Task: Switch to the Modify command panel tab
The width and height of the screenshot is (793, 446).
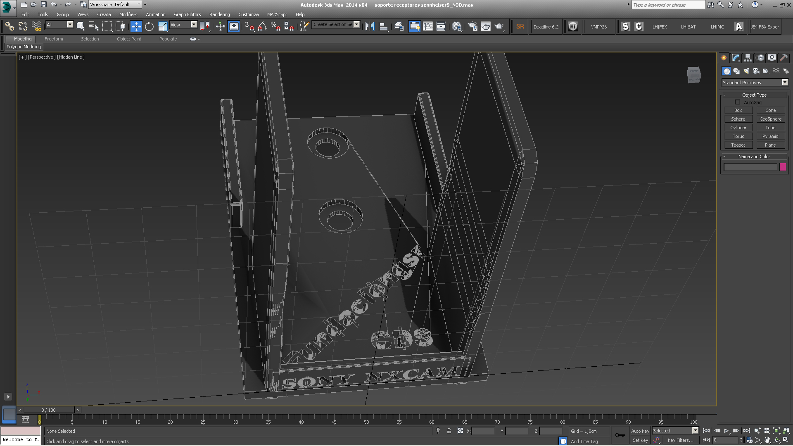Action: [736, 58]
